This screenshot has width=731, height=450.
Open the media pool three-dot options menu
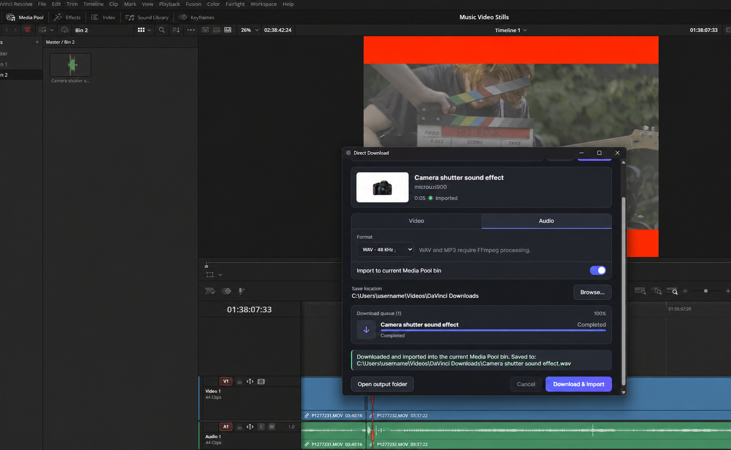tap(191, 30)
